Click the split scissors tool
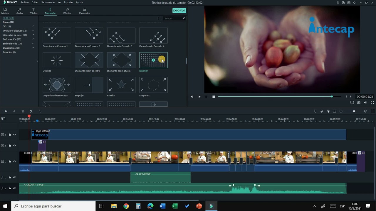 [31, 111]
